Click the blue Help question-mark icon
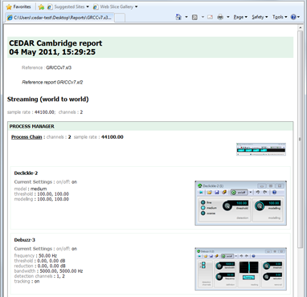 pyautogui.click(x=293, y=17)
